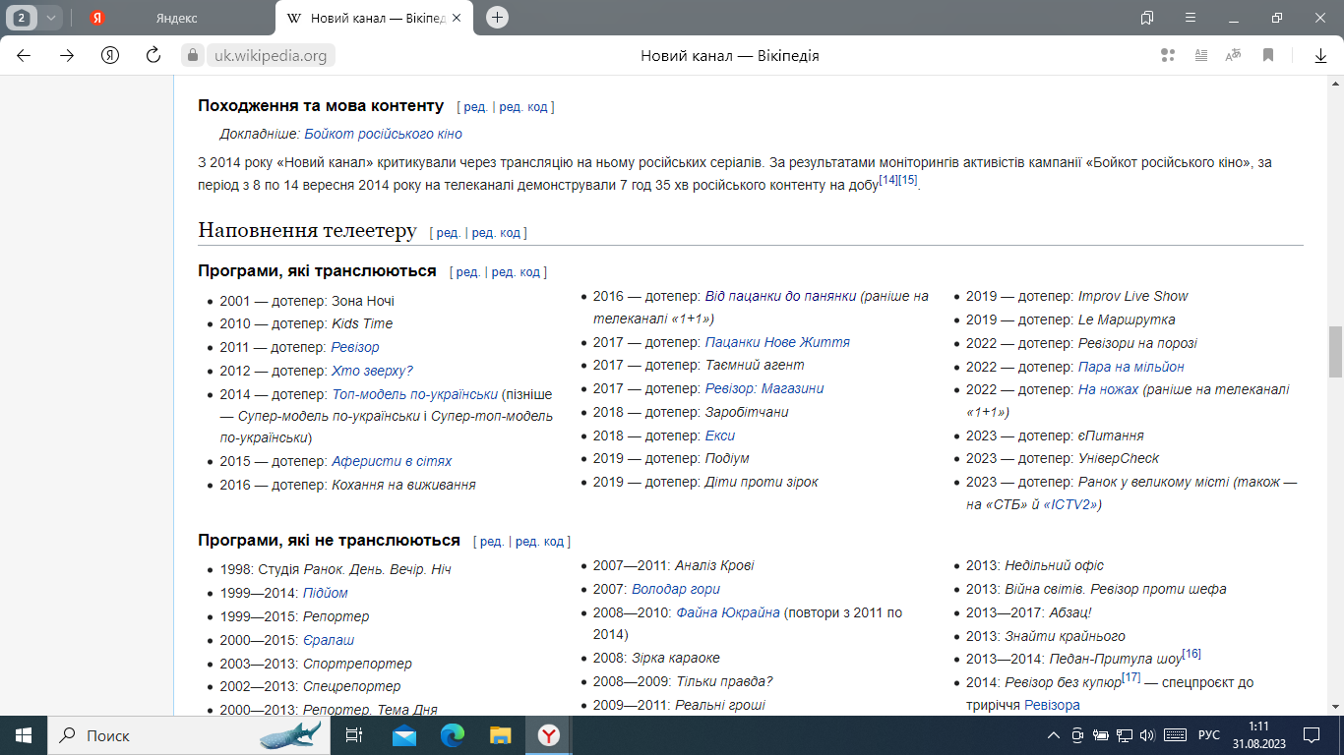This screenshot has height=755, width=1344.
Task: Open Task View on the taskbar
Action: click(355, 734)
